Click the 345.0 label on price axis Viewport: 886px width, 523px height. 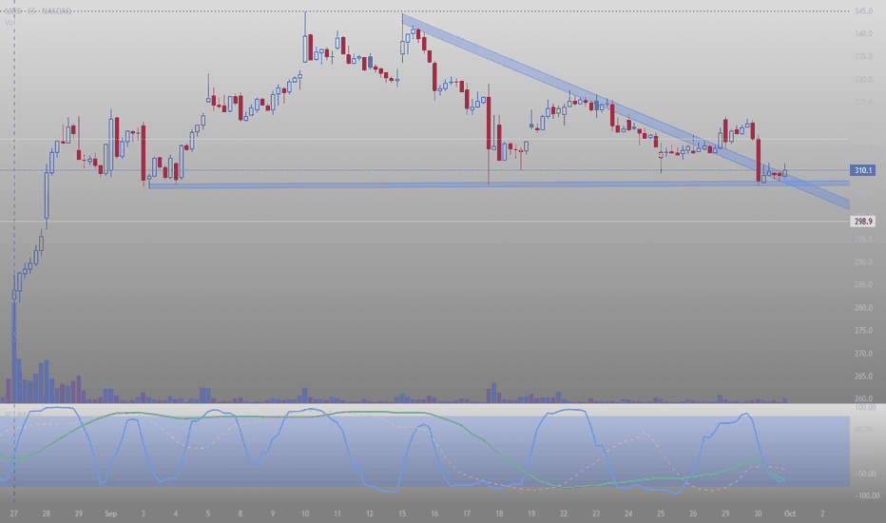coord(864,11)
